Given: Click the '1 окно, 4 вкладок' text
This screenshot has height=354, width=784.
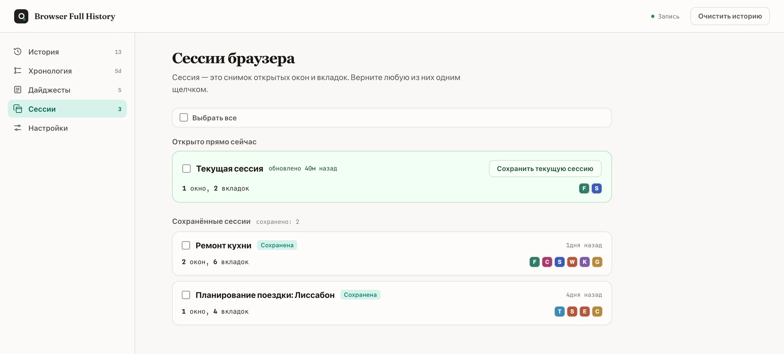Looking at the screenshot, I should (215, 311).
